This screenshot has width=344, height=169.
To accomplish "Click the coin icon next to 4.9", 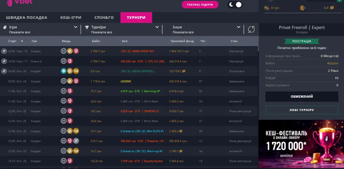I will tap(332, 8).
